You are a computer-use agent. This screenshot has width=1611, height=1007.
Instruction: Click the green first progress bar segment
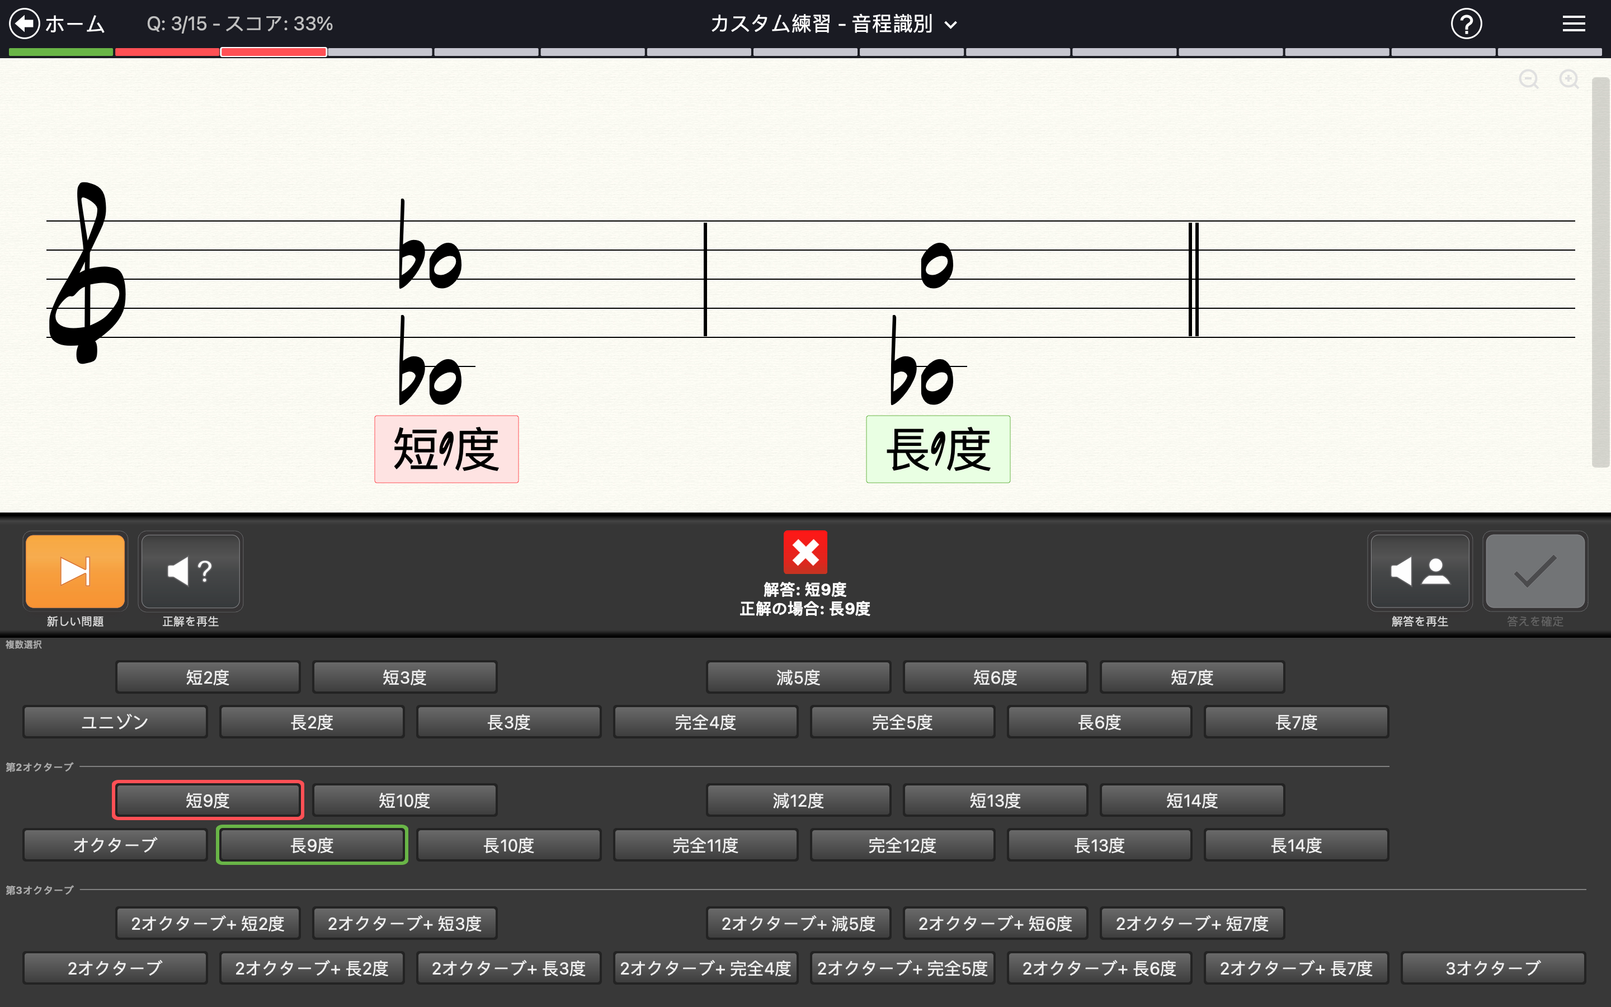point(60,52)
